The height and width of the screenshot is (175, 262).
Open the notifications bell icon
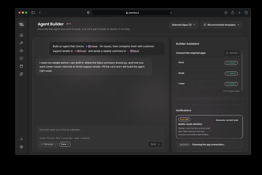click(x=21, y=139)
